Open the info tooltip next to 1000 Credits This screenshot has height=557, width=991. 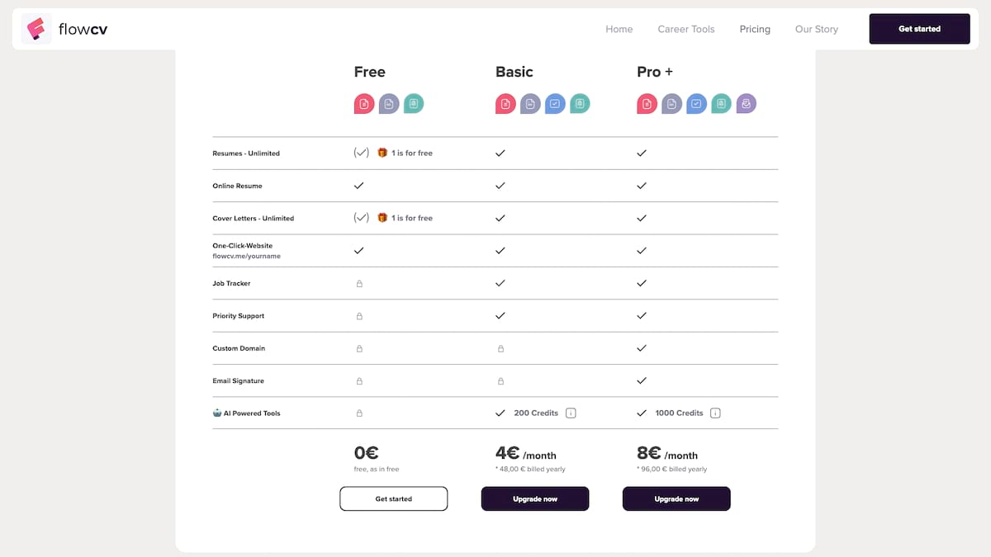click(715, 413)
